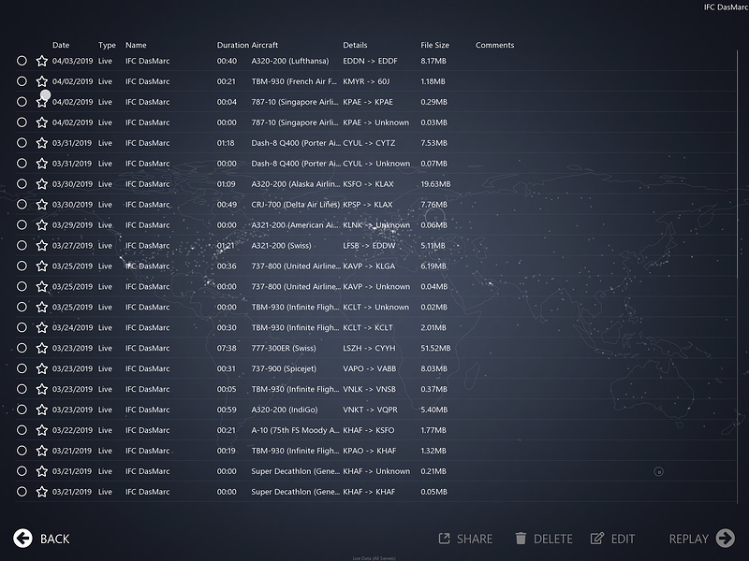Viewport: 749px width, 561px height.
Task: Star the LSZH -> CYYH replay
Action: [x=42, y=348]
